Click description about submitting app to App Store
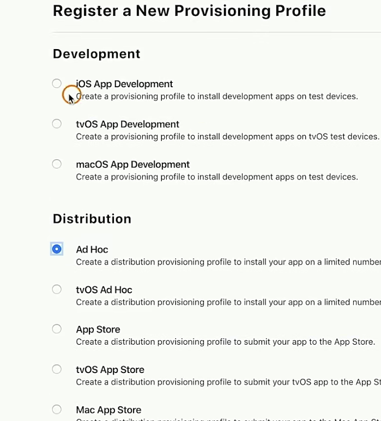381x421 pixels. coord(225,342)
